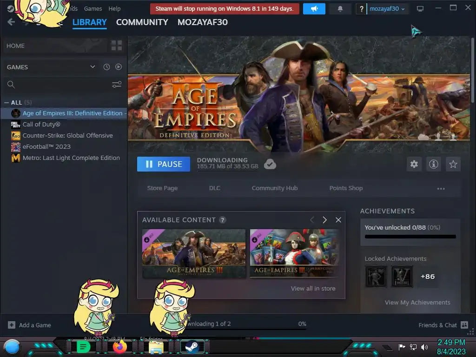This screenshot has height=357, width=476.
Task: Open the green notes app in taskbar
Action: pos(83,347)
